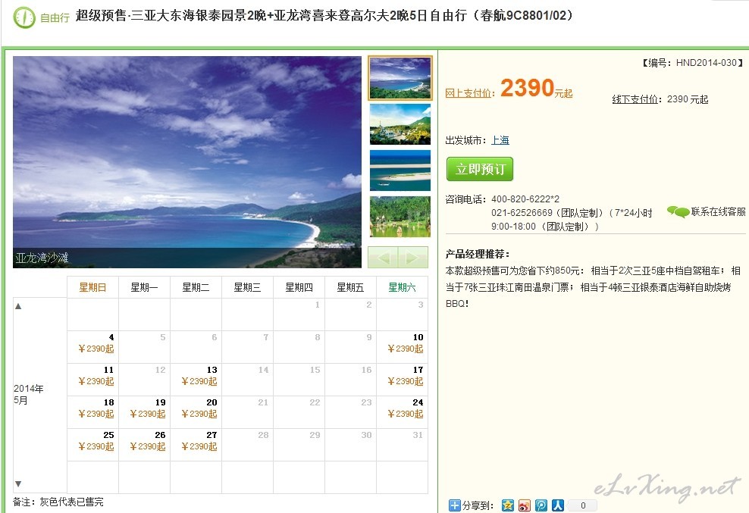The image size is (749, 513).
Task: Click product code HND2014-030 text
Action: 707,63
